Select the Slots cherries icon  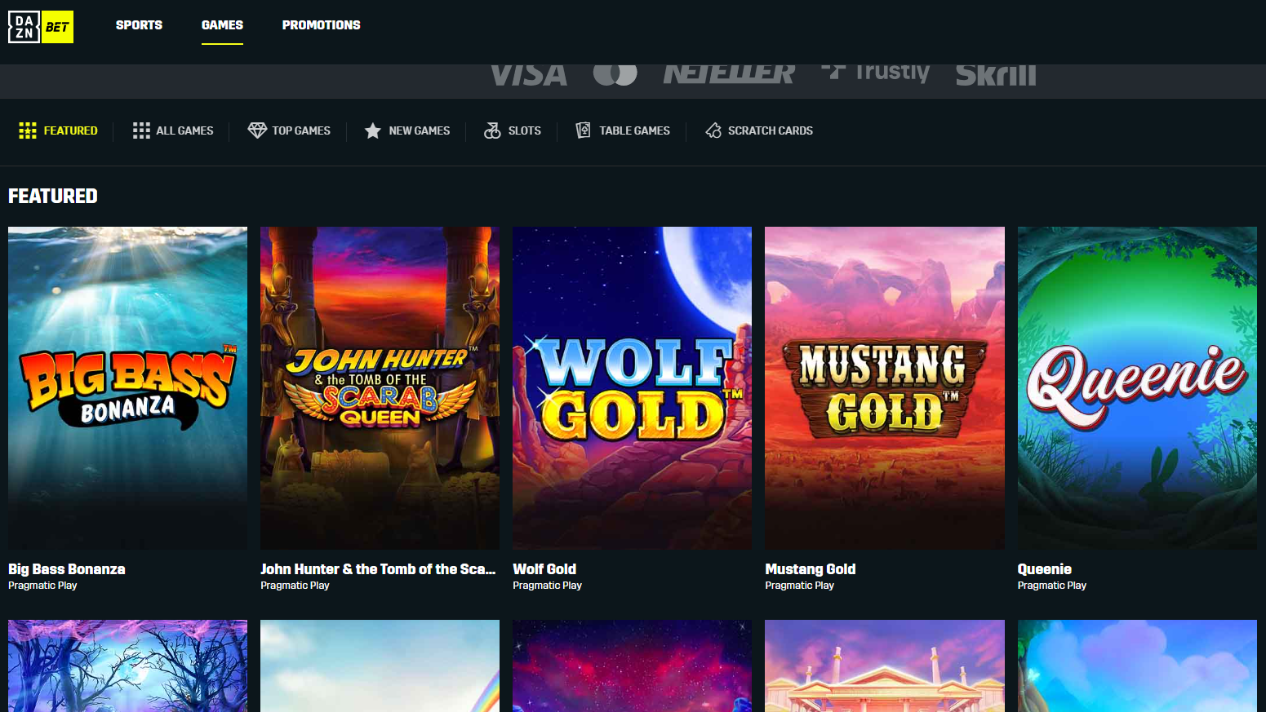pyautogui.click(x=493, y=130)
